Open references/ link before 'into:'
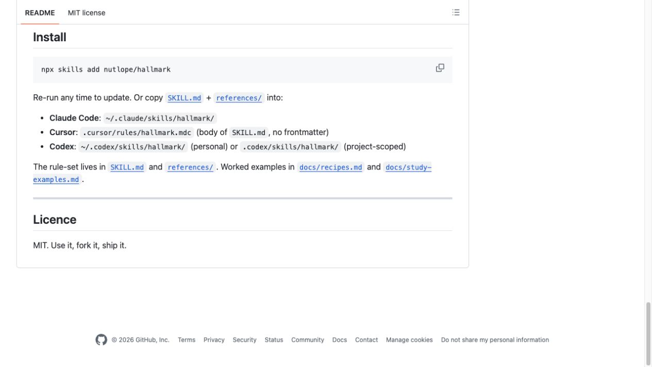This screenshot has height=367, width=652. tap(239, 98)
